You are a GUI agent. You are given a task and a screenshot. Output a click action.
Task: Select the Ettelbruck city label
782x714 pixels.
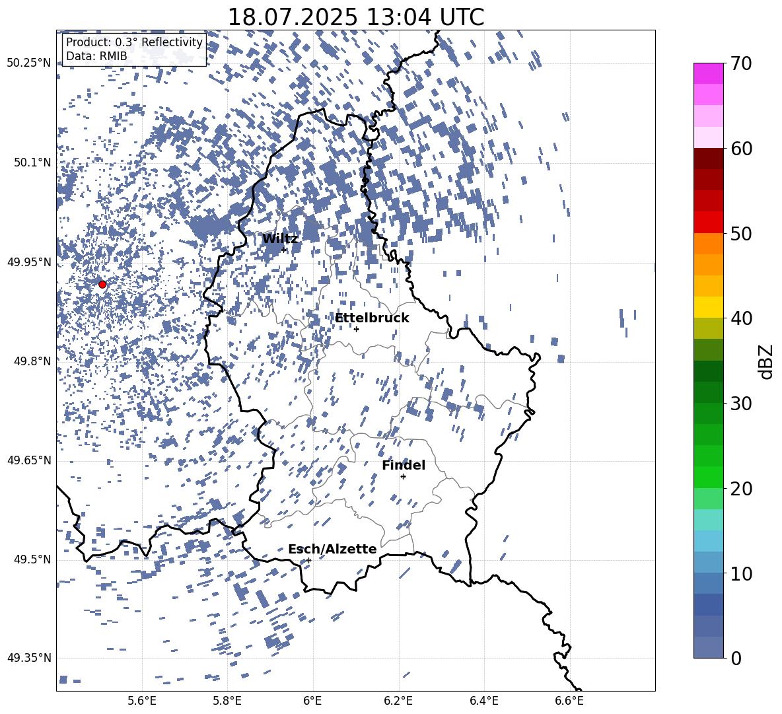[x=372, y=318]
